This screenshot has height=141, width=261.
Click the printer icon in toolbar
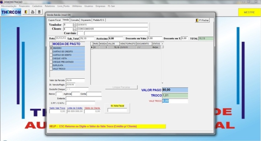point(32,12)
